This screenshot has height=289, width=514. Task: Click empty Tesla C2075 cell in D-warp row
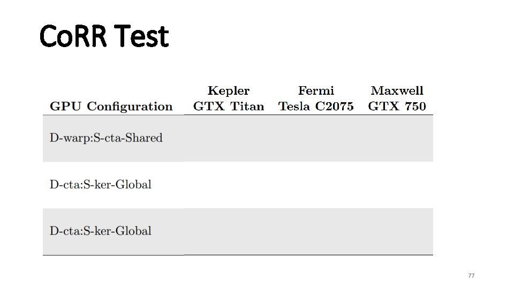[x=316, y=138]
